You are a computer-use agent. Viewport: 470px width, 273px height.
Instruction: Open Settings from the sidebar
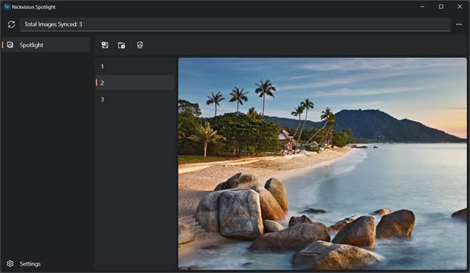pyautogui.click(x=46, y=264)
